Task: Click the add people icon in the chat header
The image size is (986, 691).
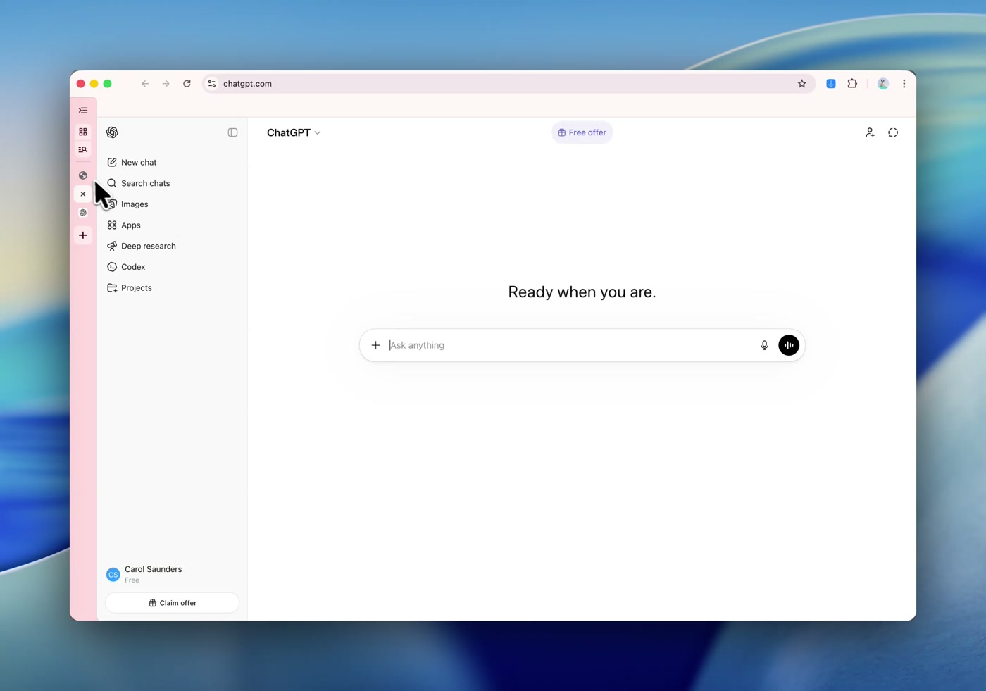Action: 870,132
